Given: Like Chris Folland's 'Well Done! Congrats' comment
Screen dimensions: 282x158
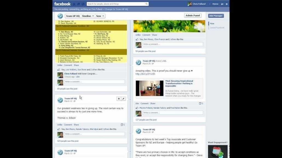Looking at the screenshot, I should (78, 77).
